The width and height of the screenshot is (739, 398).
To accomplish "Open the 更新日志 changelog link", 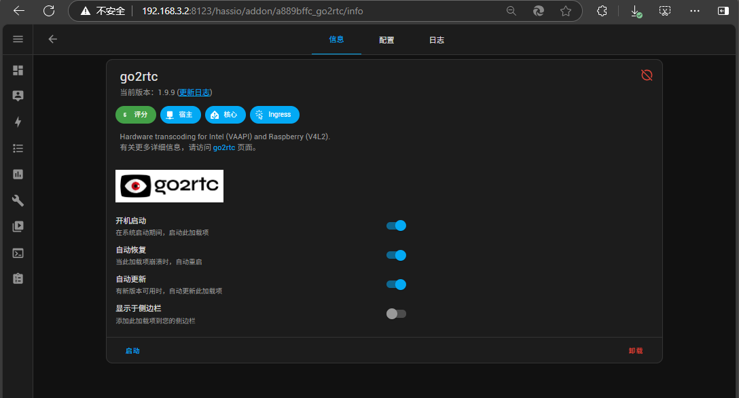I will (x=195, y=92).
